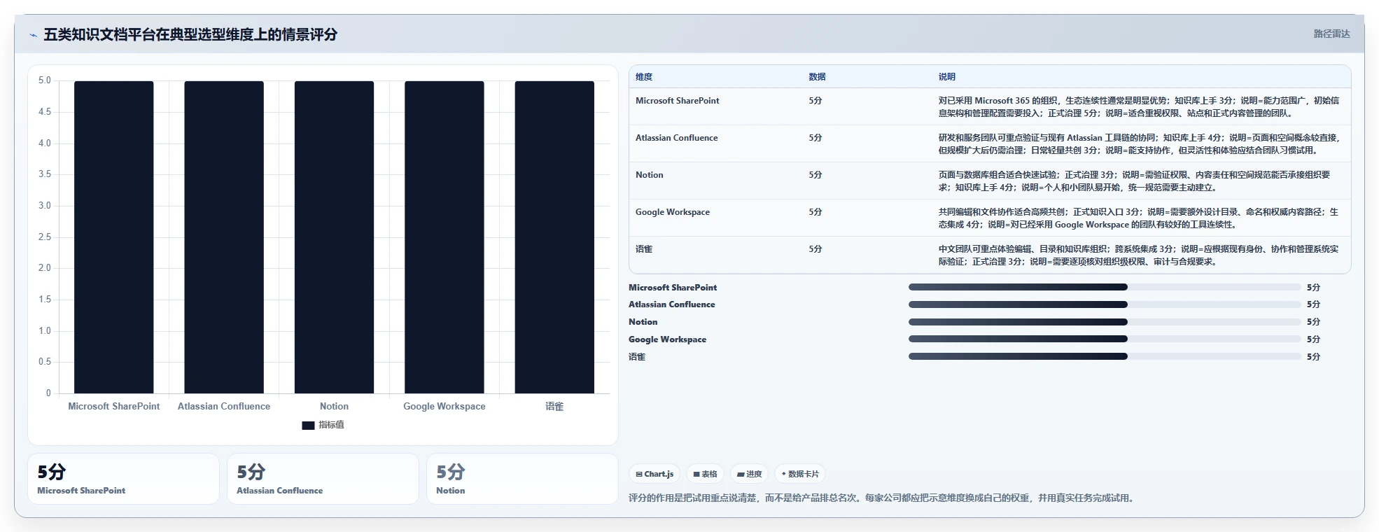Click the 2.5 tick on the y-axis

point(45,237)
